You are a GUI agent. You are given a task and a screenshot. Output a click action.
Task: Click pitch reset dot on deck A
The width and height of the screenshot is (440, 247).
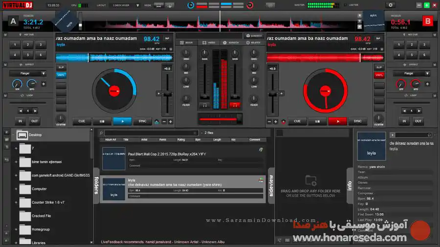[x=158, y=94]
